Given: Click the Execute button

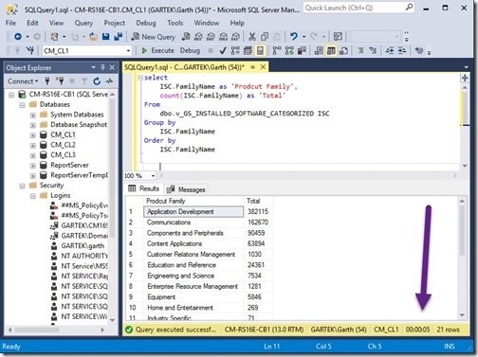Looking at the screenshot, I should click(157, 50).
